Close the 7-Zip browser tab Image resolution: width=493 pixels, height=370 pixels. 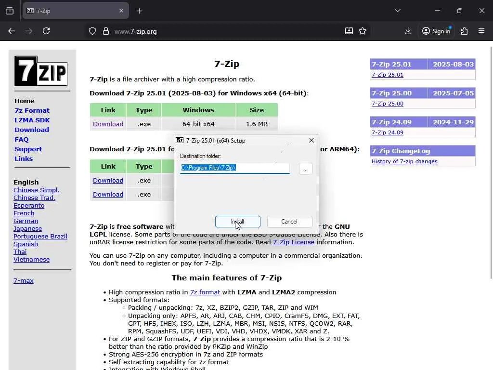pyautogui.click(x=121, y=11)
